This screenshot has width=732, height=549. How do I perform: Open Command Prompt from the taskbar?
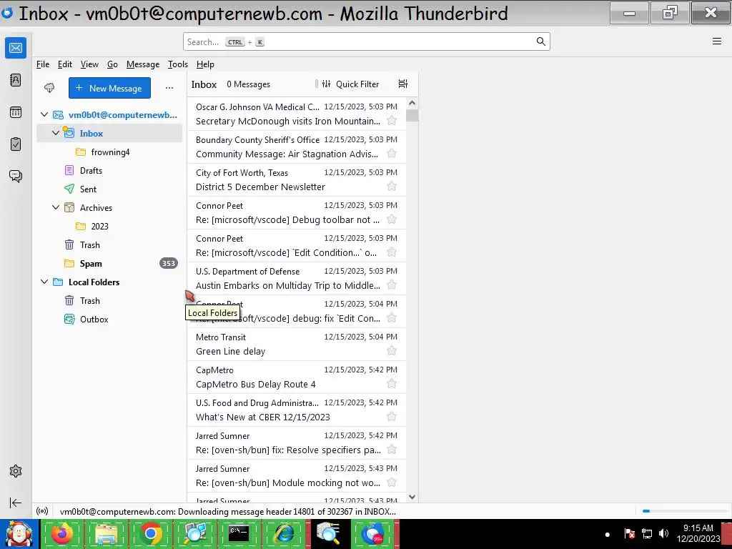tap(239, 533)
